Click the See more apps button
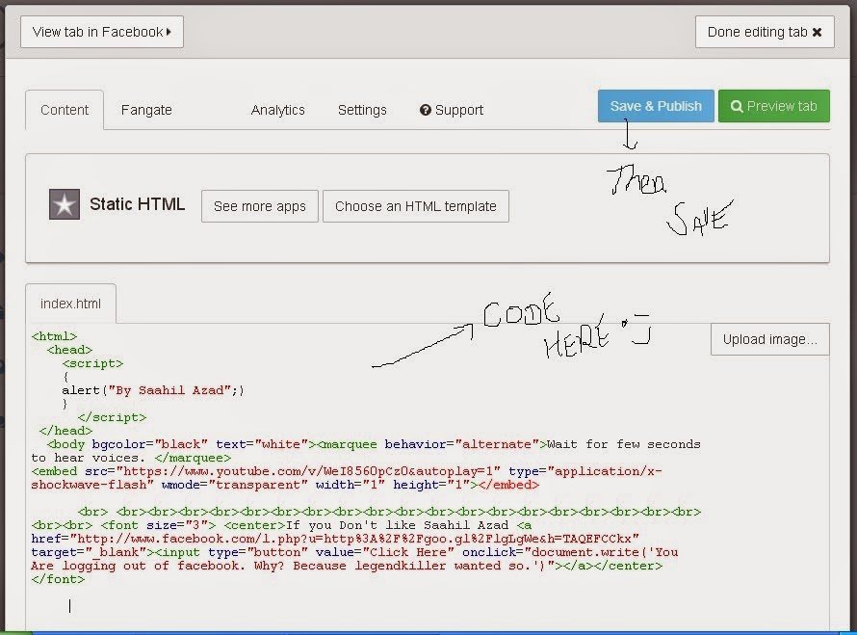The image size is (857, 635). pyautogui.click(x=260, y=206)
